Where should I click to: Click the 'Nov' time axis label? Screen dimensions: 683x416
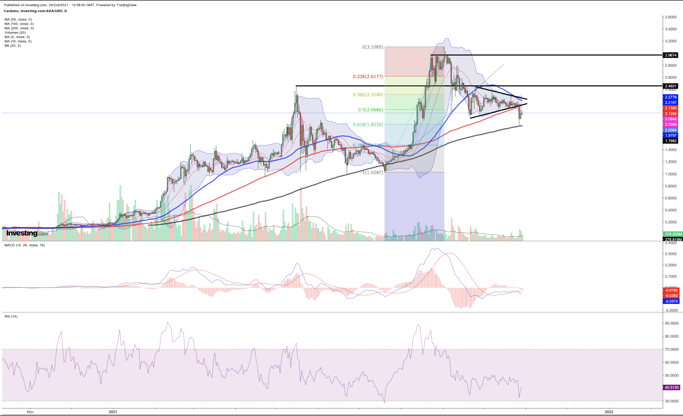click(x=30, y=412)
